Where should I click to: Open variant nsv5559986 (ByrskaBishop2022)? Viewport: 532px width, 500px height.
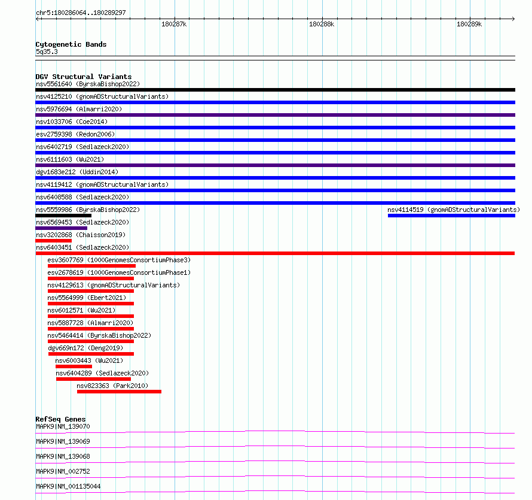(88, 210)
